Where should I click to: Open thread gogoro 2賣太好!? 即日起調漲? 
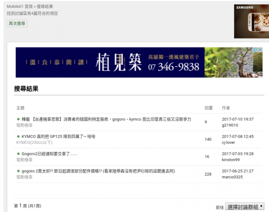click(98, 171)
